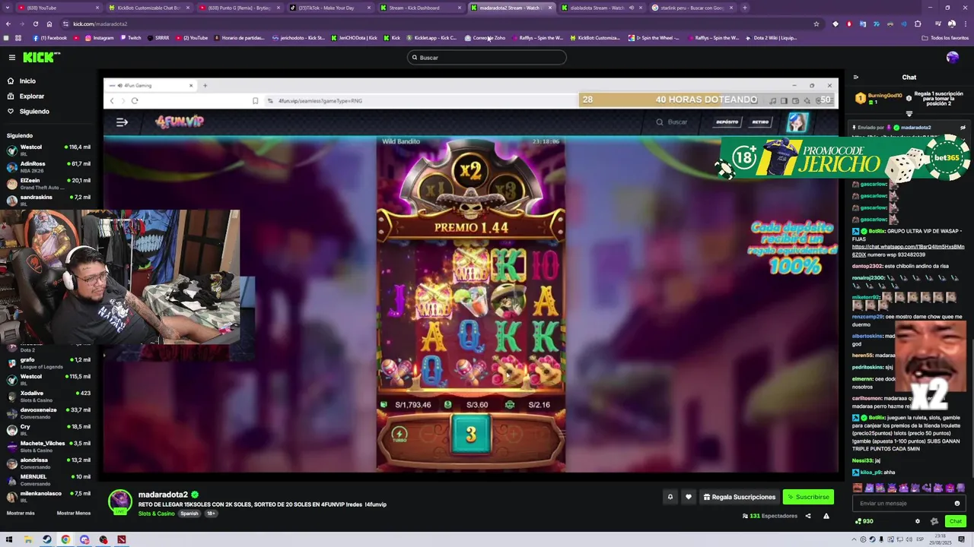Viewport: 974px width, 547px height.
Task: Open the Kick sidebar hamburger menu
Action: [x=12, y=58]
